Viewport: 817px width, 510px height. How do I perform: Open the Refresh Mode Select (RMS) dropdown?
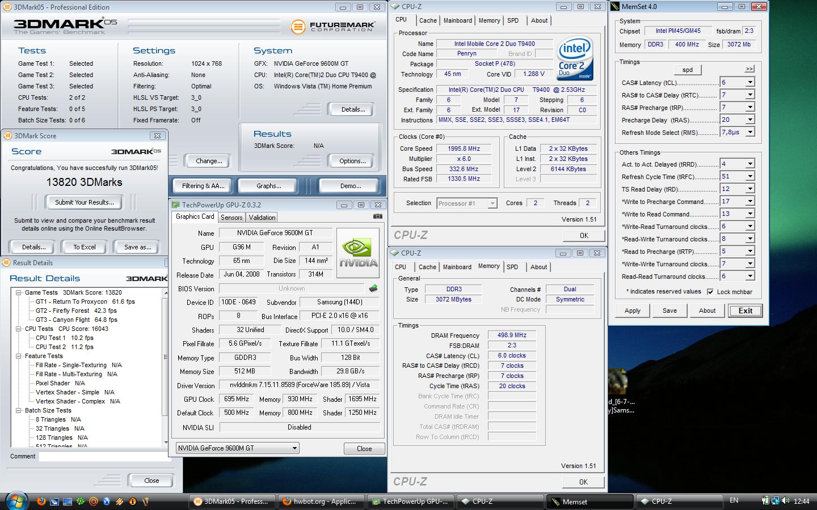pos(749,132)
